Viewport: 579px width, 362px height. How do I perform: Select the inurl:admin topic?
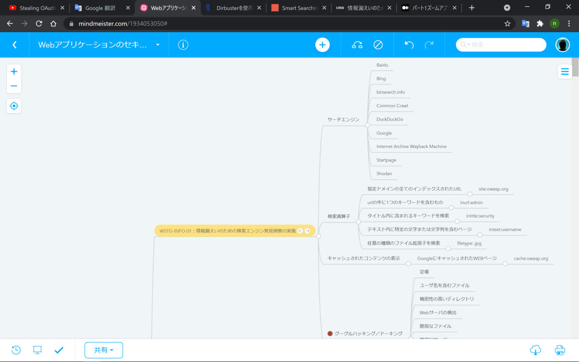pos(471,203)
